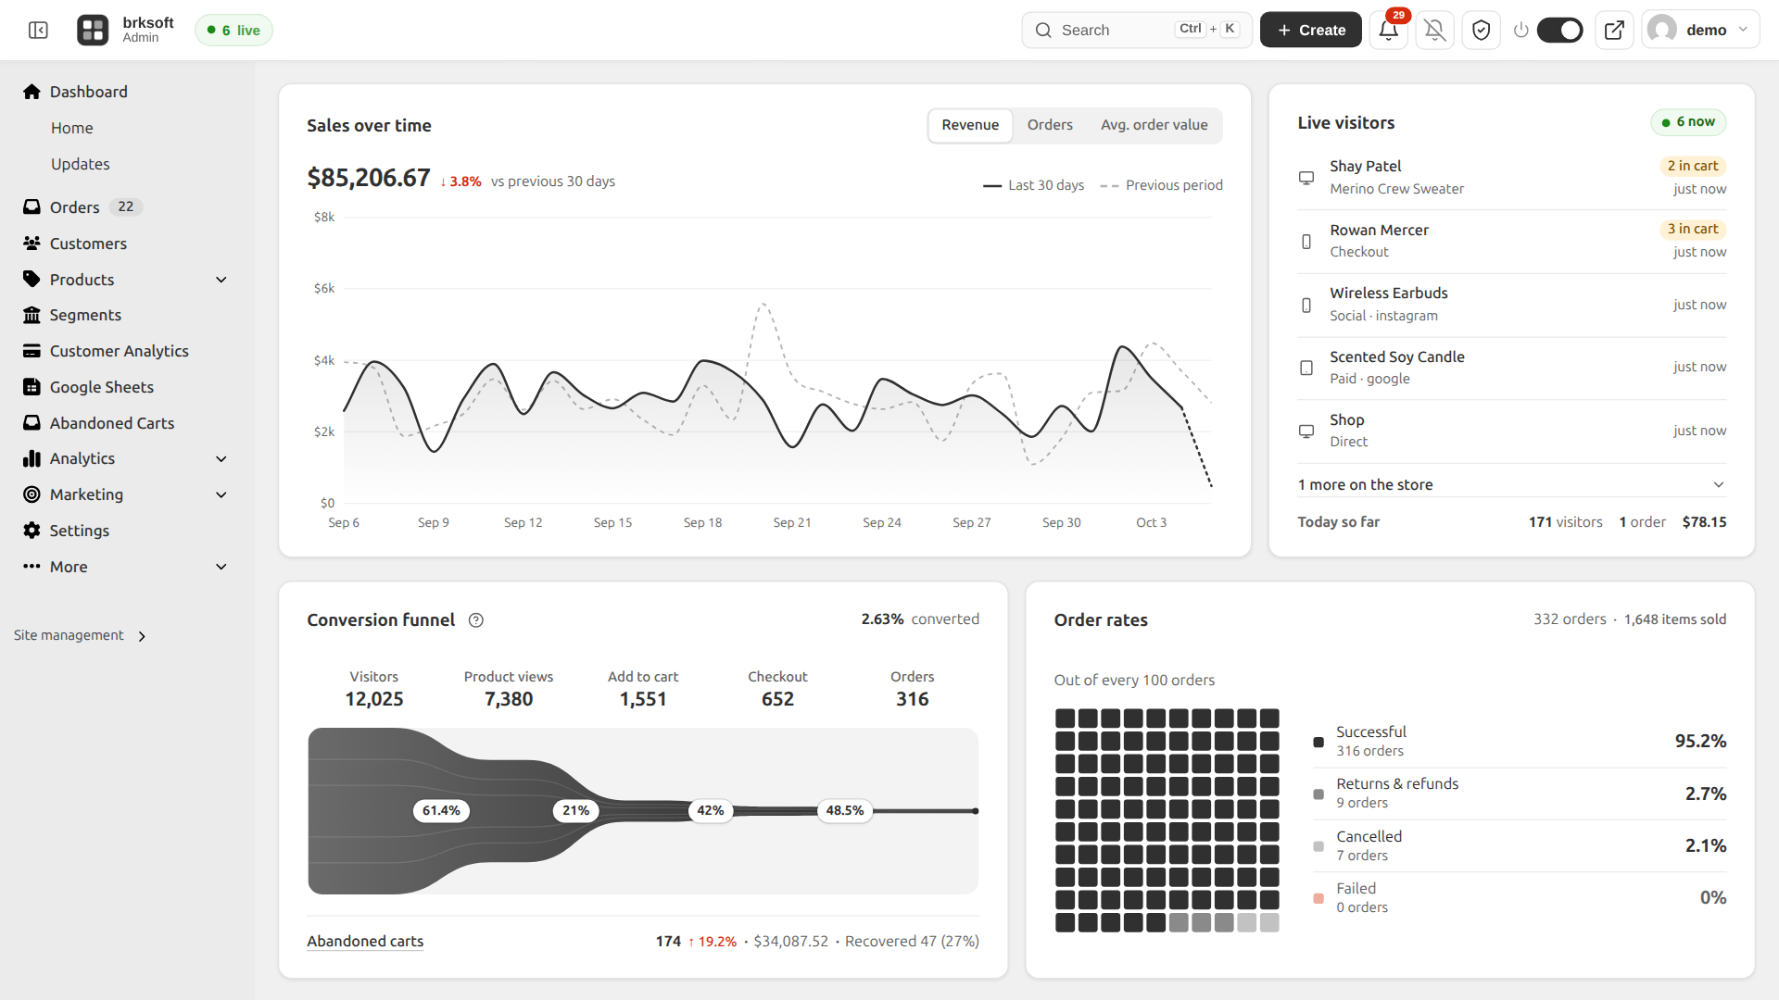
Task: Open the Abandoned carts link
Action: pyautogui.click(x=365, y=942)
